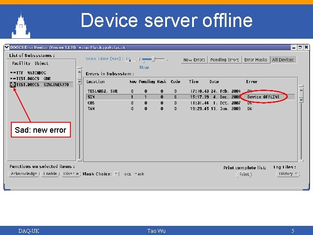Open the window menu icon in title bar
The height and width of the screenshot is (235, 313).
[7, 47]
